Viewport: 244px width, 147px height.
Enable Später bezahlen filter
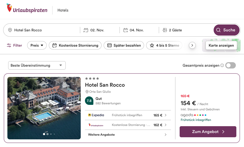pyautogui.click(x=124, y=45)
